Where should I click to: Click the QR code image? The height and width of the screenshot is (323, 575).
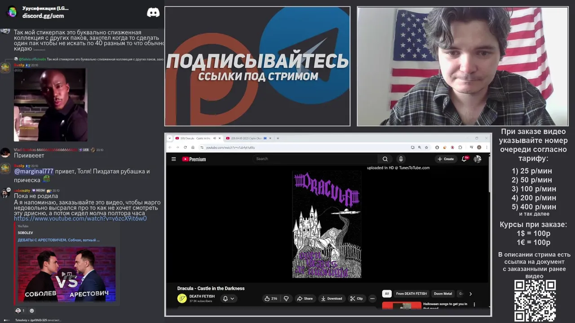(x=535, y=301)
